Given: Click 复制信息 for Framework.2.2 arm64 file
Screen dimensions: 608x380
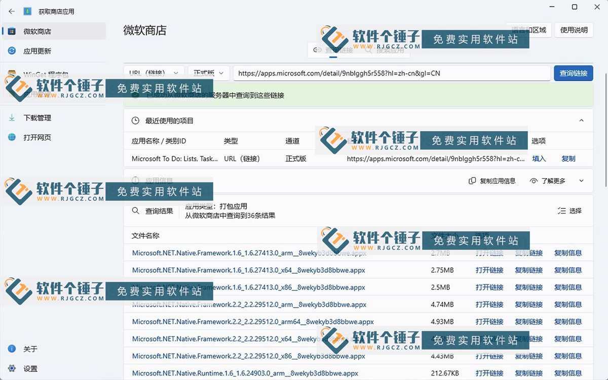Looking at the screenshot, I should [568, 322].
